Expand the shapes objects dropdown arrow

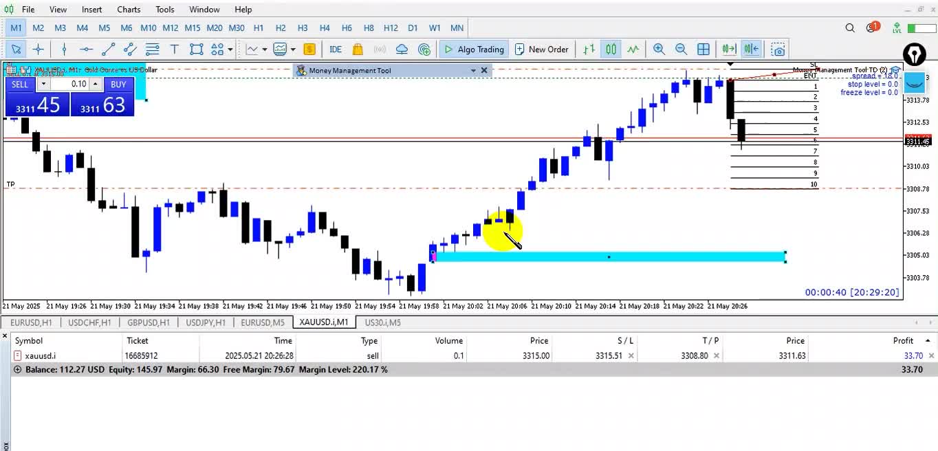(x=230, y=49)
